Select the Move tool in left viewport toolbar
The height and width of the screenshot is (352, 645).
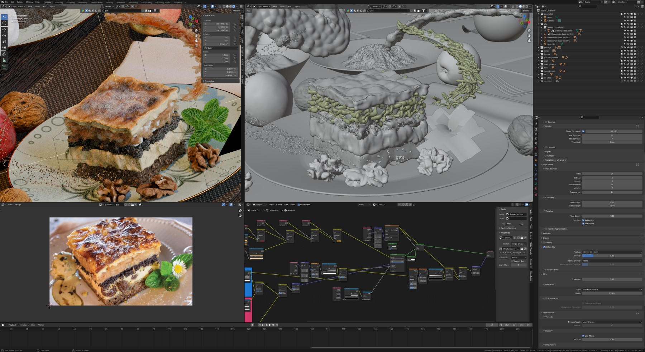click(4, 29)
